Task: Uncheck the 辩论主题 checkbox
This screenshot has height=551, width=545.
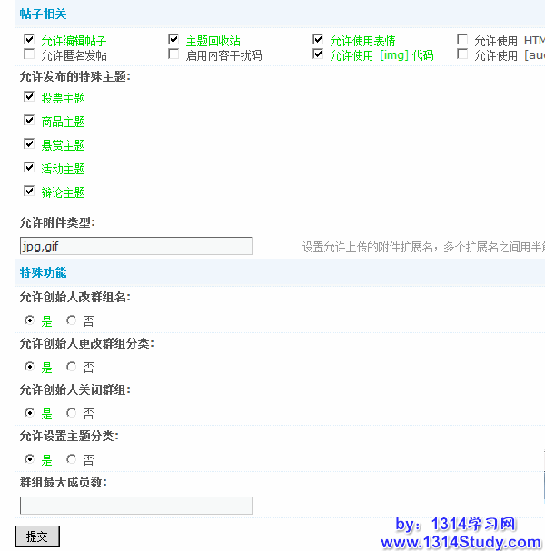Action: click(x=29, y=191)
